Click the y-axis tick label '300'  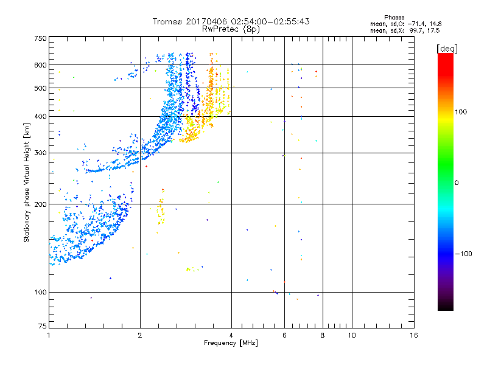[x=40, y=153]
